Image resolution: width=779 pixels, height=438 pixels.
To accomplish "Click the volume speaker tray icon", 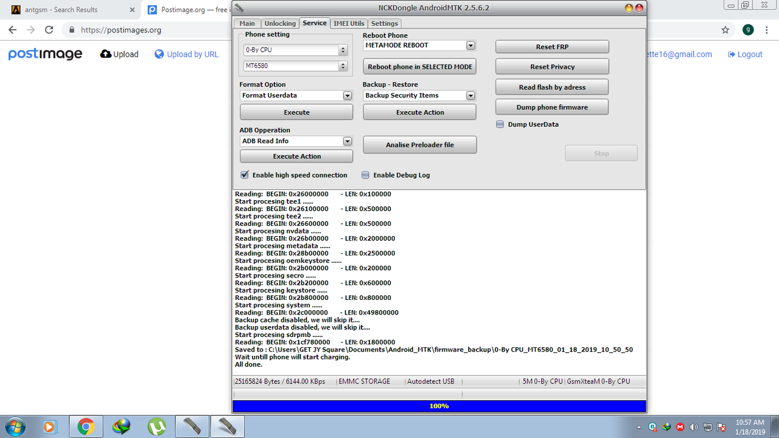I will [694, 427].
